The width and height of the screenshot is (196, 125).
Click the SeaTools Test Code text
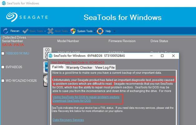pyautogui.click(x=78, y=62)
